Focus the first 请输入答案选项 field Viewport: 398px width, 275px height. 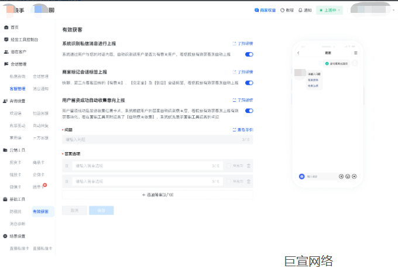click(x=147, y=166)
